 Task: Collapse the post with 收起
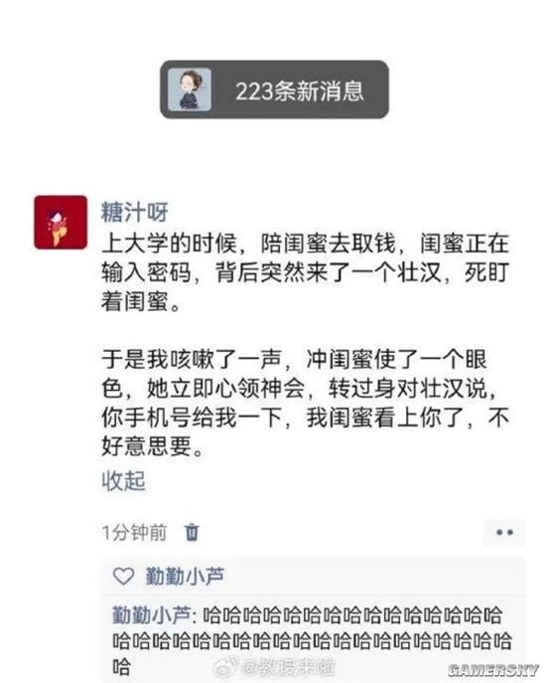[x=123, y=481]
